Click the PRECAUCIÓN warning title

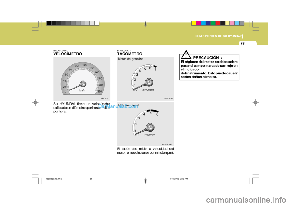click(x=207, y=57)
